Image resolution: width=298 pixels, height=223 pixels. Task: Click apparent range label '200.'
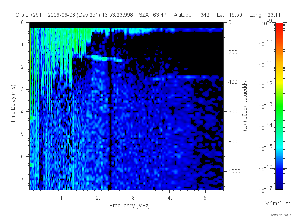234,52
